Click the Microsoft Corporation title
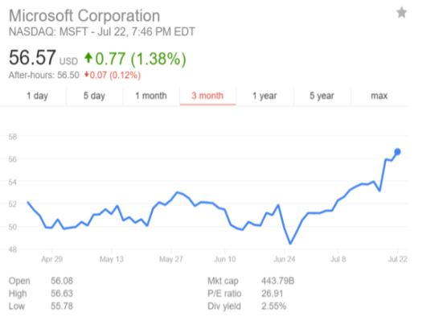Image resolution: width=447 pixels, height=329 pixels. [84, 16]
